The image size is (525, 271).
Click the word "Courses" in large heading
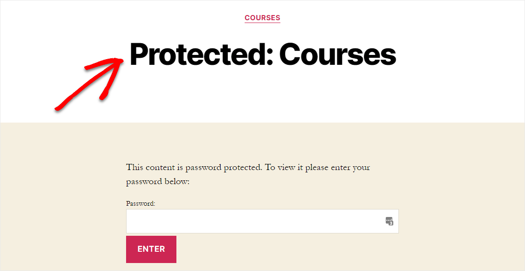click(338, 55)
